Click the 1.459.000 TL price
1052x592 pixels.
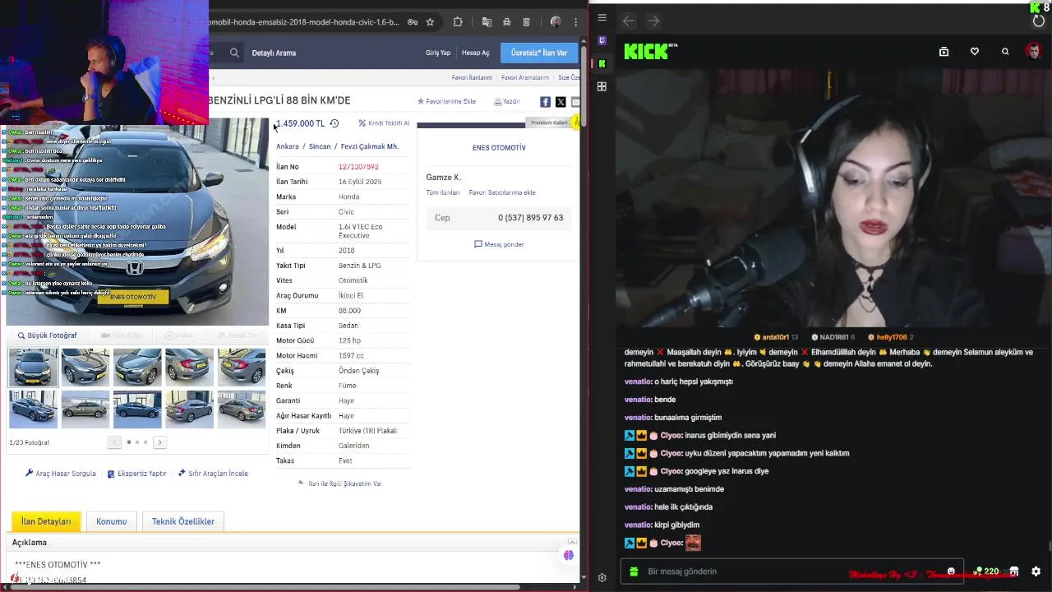[300, 123]
